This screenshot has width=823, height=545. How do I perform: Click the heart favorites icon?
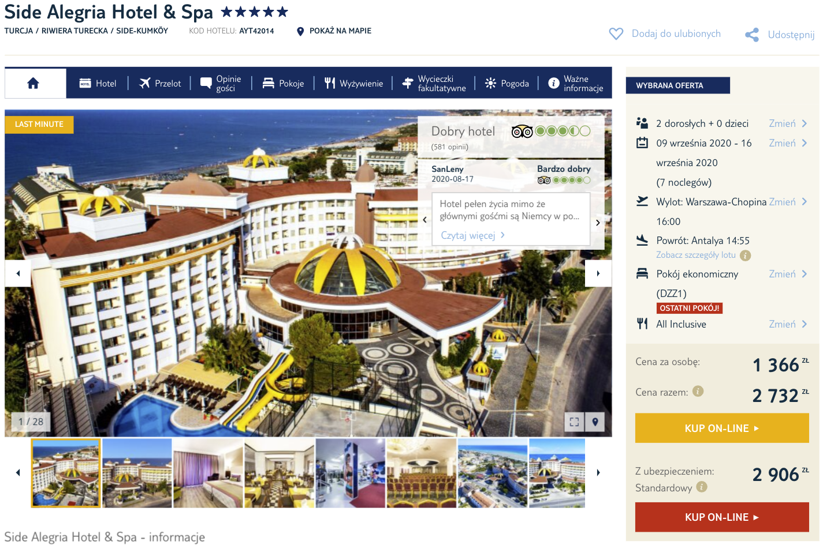(x=616, y=34)
